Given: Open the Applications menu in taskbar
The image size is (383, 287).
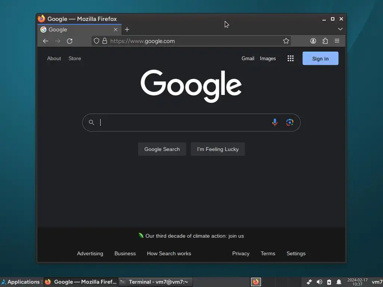Looking at the screenshot, I should (21, 282).
